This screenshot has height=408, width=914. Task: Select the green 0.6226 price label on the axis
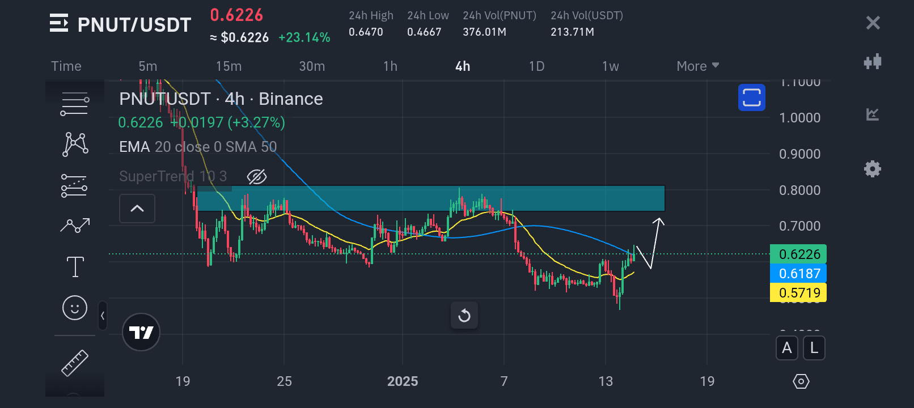(798, 254)
